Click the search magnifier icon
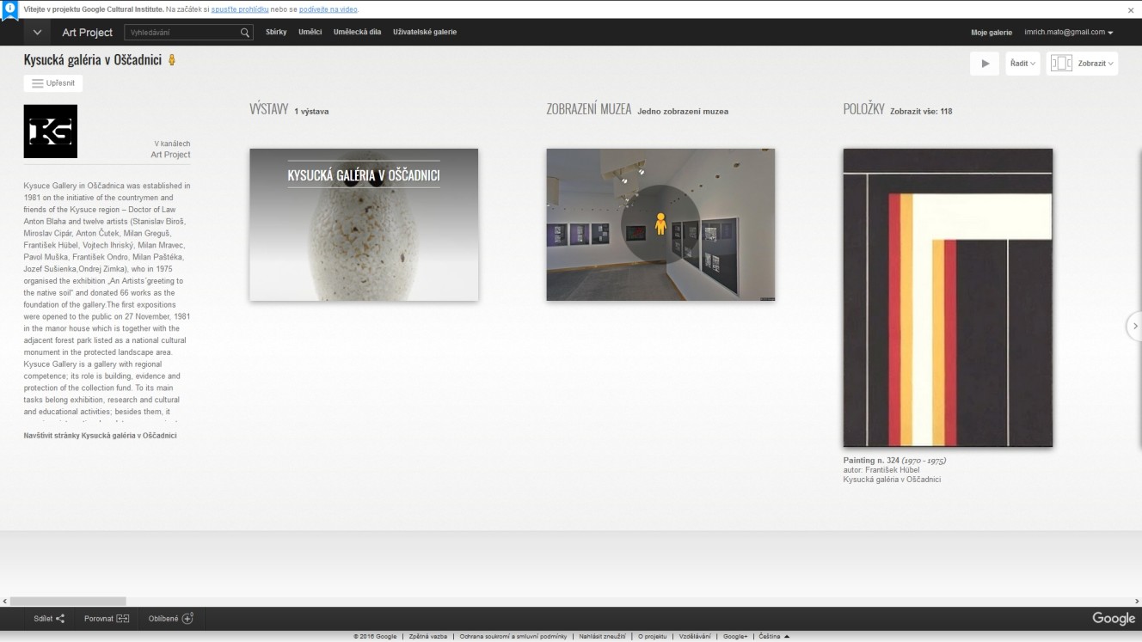 245,33
